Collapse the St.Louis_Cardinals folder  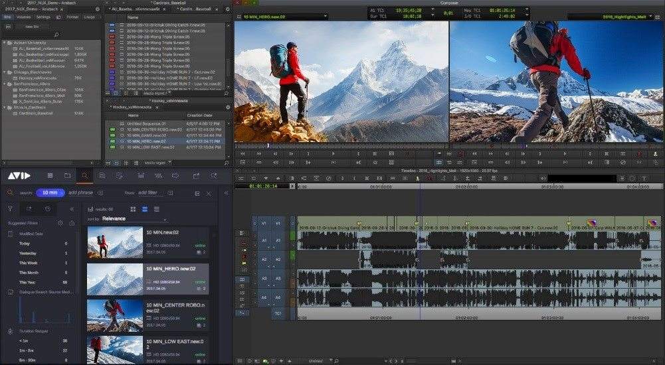pos(5,108)
